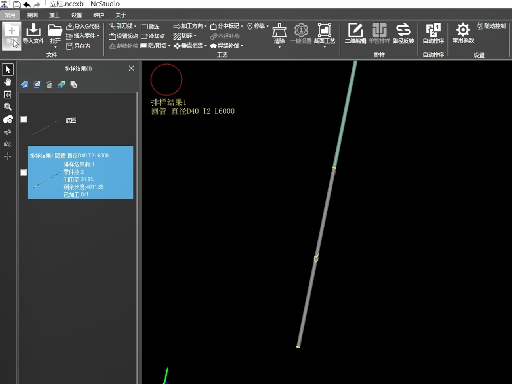Click 导入G代码 import G-code button
This screenshot has width=512, height=384.
[83, 26]
